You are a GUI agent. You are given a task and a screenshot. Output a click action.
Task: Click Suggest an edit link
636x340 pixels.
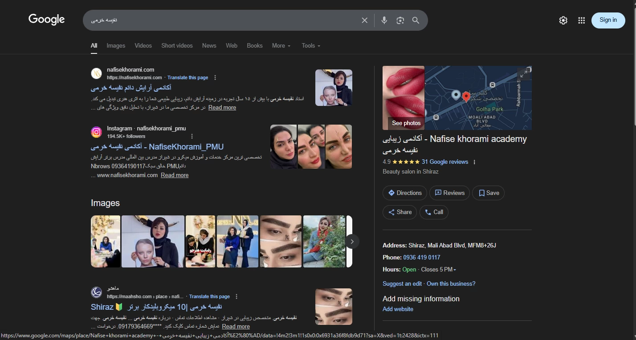point(402,283)
